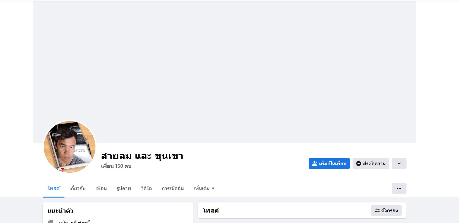This screenshot has height=223, width=459.
Task: Click the add friend person icon
Action: coord(314,163)
